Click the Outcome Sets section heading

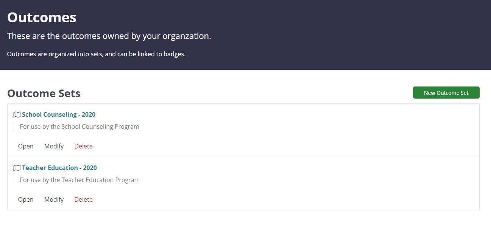point(44,93)
